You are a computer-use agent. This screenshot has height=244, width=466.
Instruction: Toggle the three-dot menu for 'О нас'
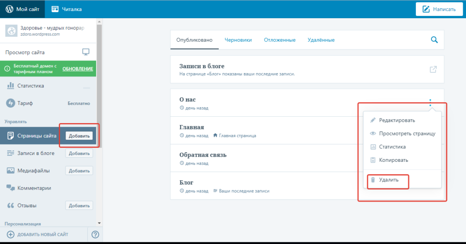[x=430, y=103]
